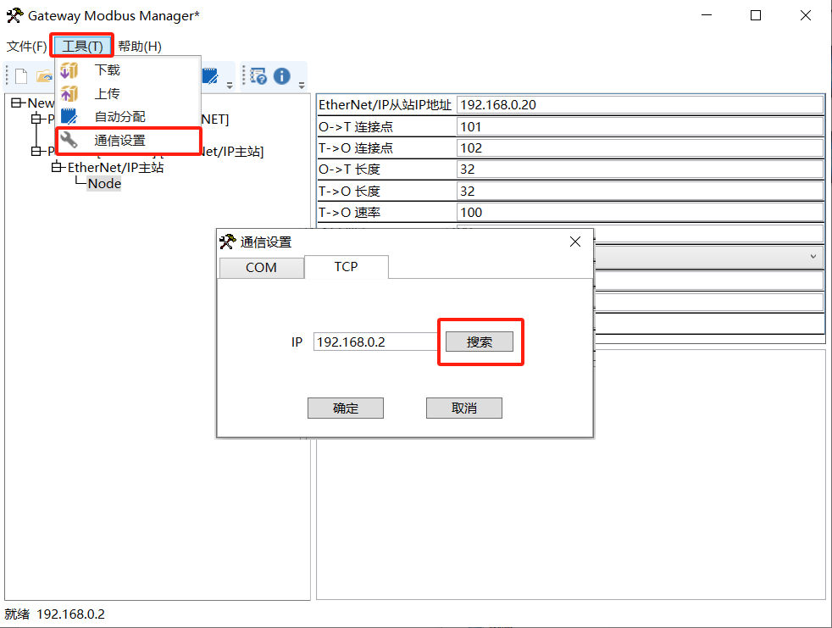
Task: Close the 通信设置 dialog
Action: pyautogui.click(x=574, y=242)
